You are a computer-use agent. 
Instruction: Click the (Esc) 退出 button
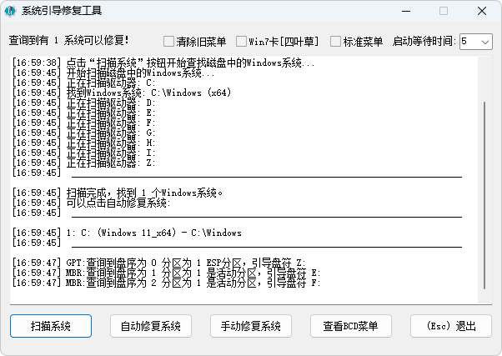[x=450, y=325]
